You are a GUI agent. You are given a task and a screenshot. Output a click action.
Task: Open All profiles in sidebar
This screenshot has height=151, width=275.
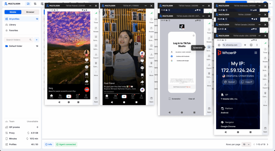pos(22,19)
